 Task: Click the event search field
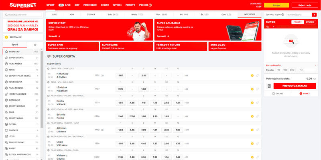pyautogui.click(x=23, y=15)
